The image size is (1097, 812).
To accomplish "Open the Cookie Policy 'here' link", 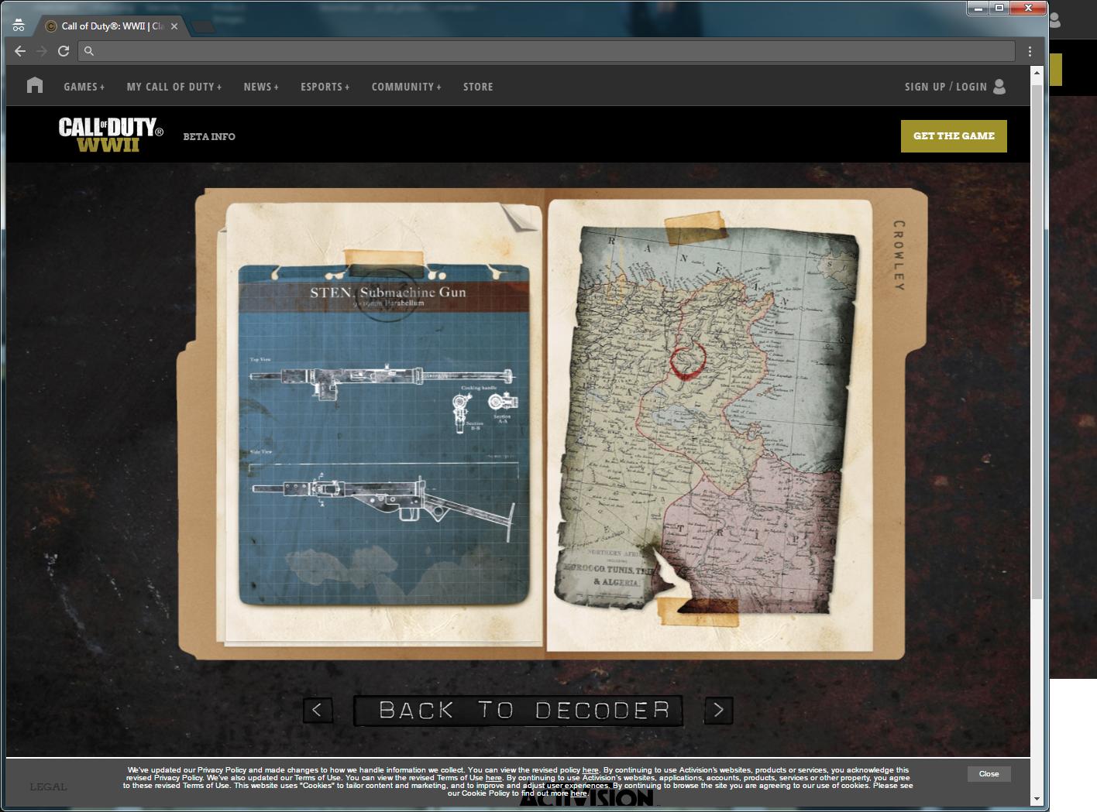I will pos(579,793).
